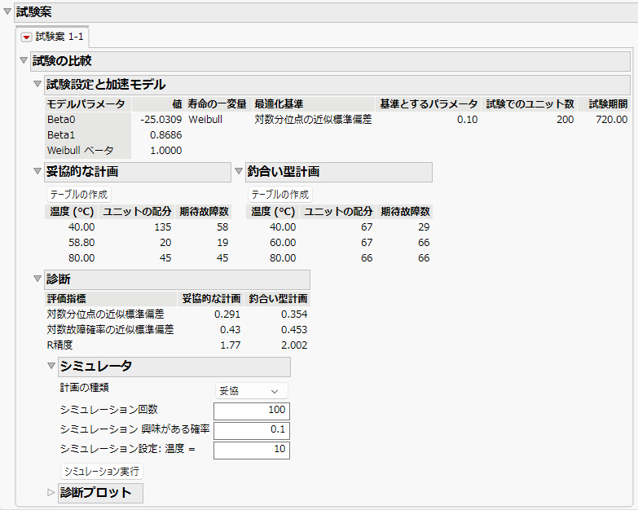638x510 pixels.
Task: Collapse the 釣合い型計画 section
Action: click(239, 171)
